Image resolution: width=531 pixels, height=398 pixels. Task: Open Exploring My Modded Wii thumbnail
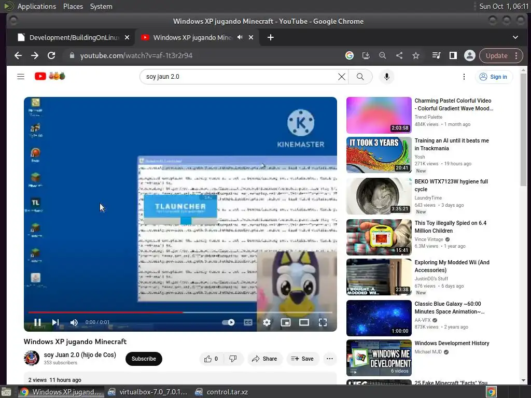(x=379, y=277)
